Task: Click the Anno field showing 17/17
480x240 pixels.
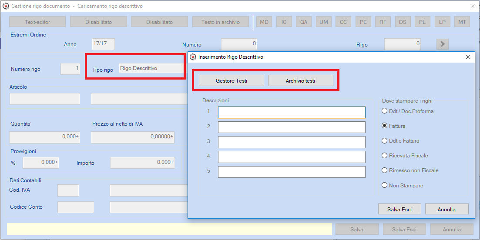Action: pyautogui.click(x=103, y=44)
